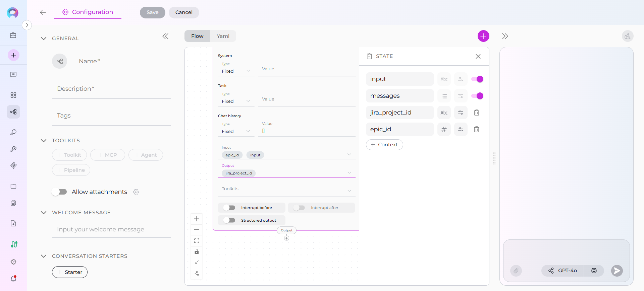The height and width of the screenshot is (291, 644).
Task: Click the send message arrow button
Action: pos(616,271)
